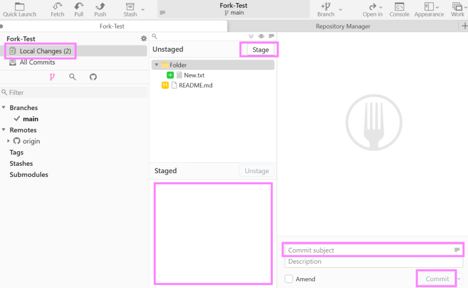The image size is (468, 288).
Task: Open sidebar search magnifier icon
Action: [73, 77]
